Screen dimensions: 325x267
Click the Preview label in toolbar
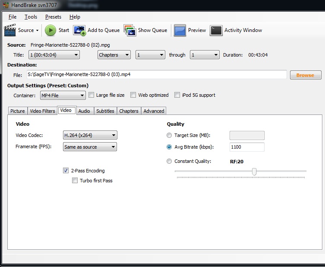click(x=197, y=30)
